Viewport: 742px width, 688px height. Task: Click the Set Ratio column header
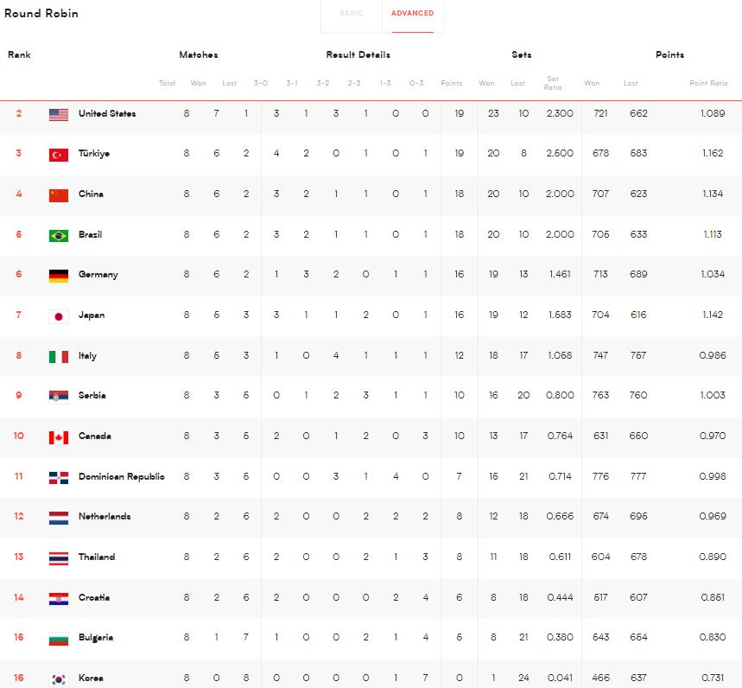point(552,84)
